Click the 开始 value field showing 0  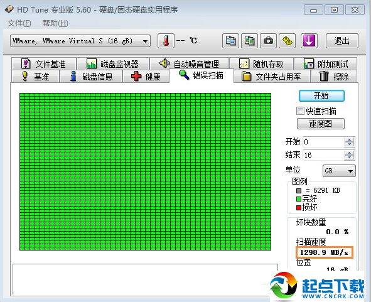pyautogui.click(x=323, y=142)
